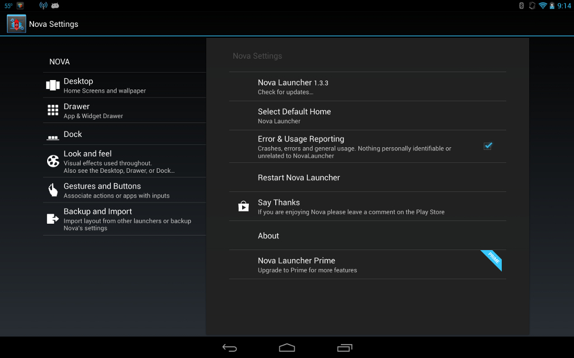Check for Nova Launcher 1.3.3 updates

click(x=368, y=87)
